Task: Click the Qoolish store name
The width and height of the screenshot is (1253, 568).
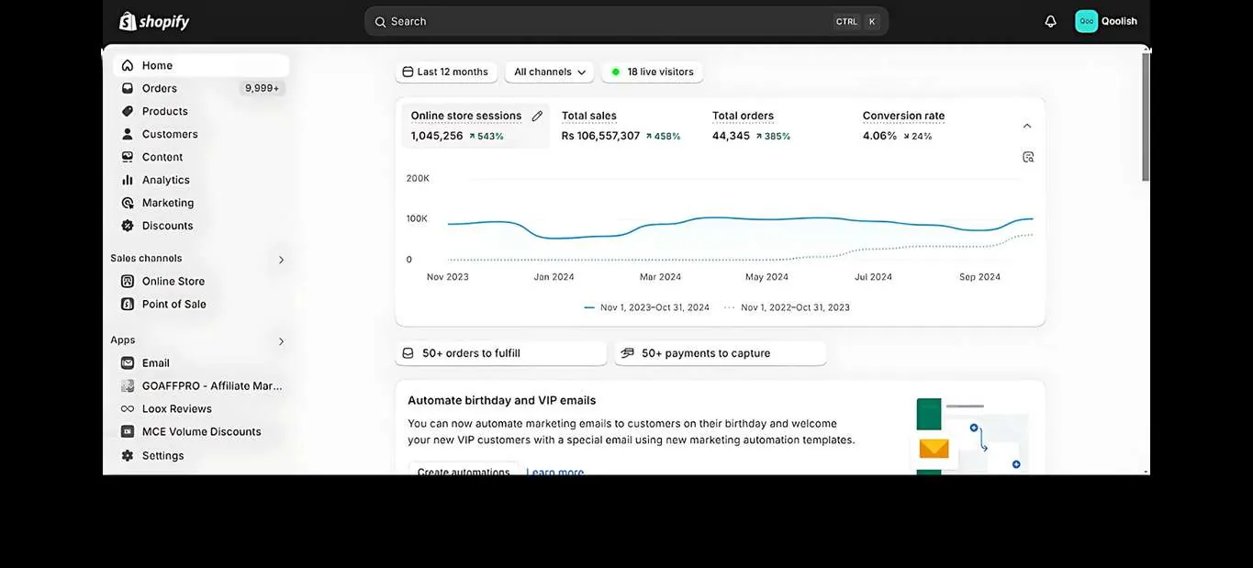Action: pyautogui.click(x=1119, y=21)
